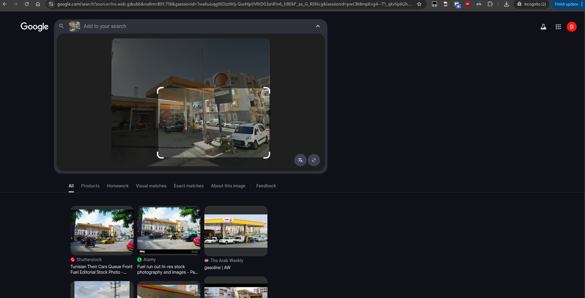Switch to the Exact matches tab
The image size is (585, 298).
(189, 186)
